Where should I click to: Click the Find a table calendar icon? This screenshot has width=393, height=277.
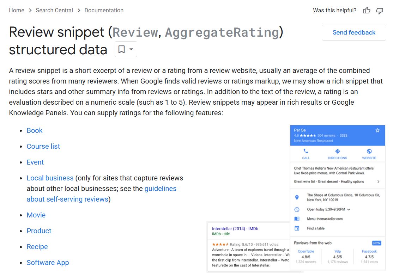pos(297,228)
